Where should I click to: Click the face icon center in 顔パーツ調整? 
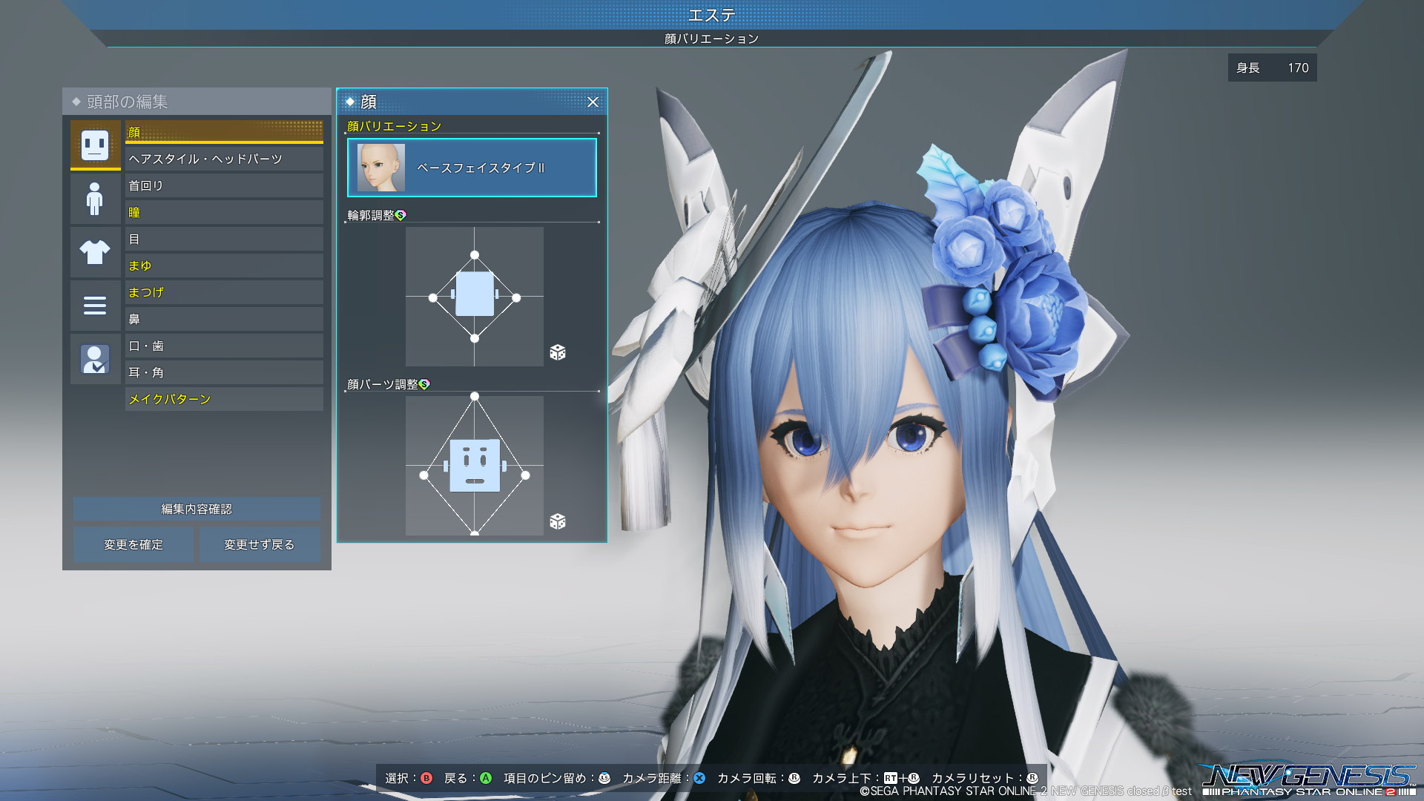pyautogui.click(x=475, y=466)
